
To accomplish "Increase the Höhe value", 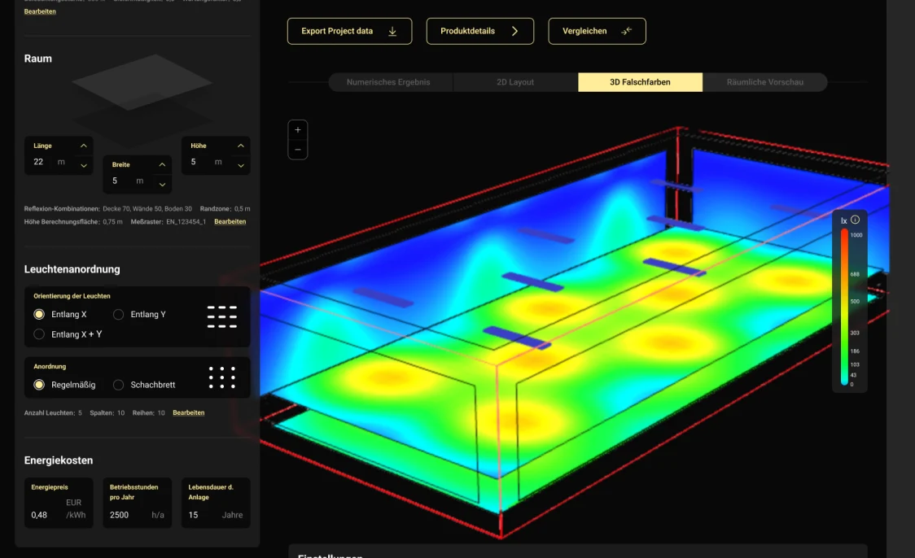I will tap(240, 146).
